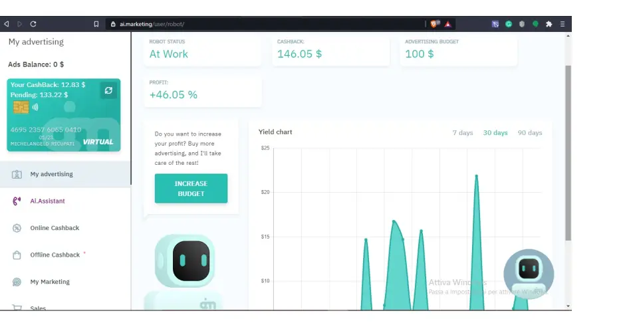Click the green circle extension icon

click(x=535, y=24)
